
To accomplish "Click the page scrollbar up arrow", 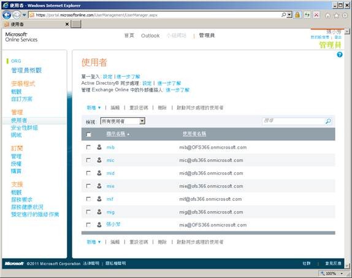I will [347, 32].
